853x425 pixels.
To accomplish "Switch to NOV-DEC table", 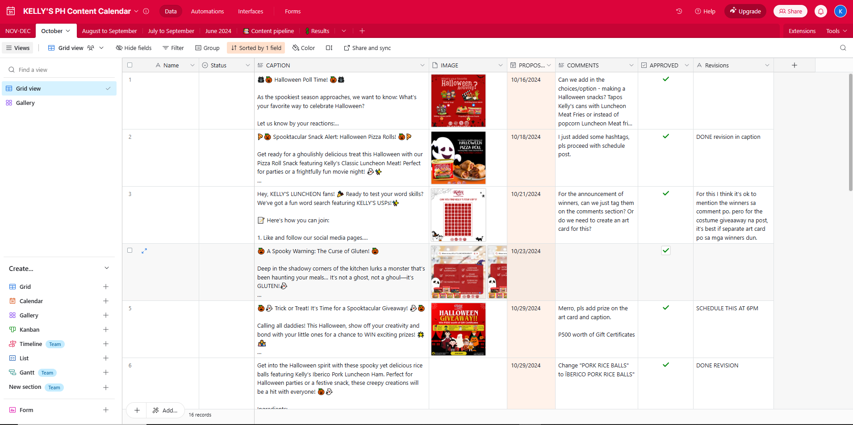I will [18, 31].
